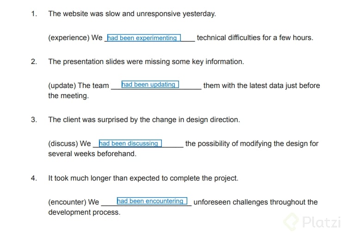Click the text "unforeseen challenges throughout the"

[255, 202]
